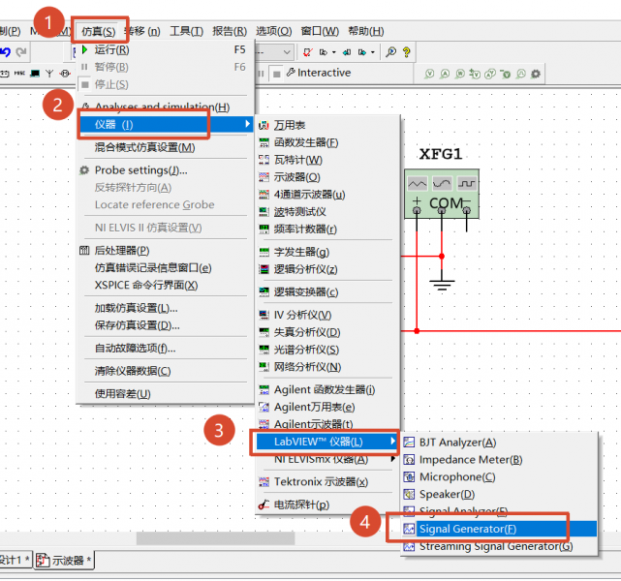The image size is (621, 581).
Task: Choose 网络分析仪(N) network analyzer
Action: (327, 367)
